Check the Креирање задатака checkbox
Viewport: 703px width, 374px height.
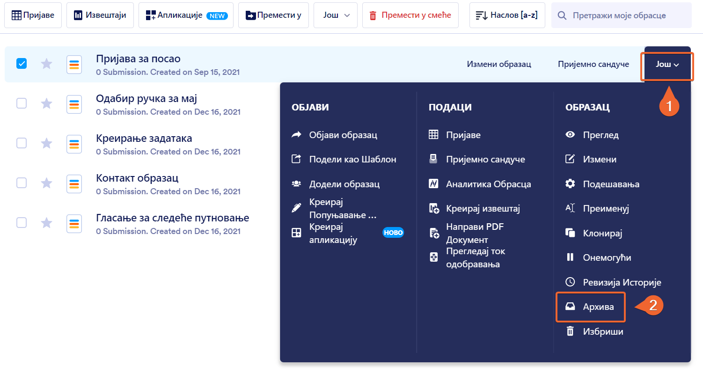[x=22, y=143]
